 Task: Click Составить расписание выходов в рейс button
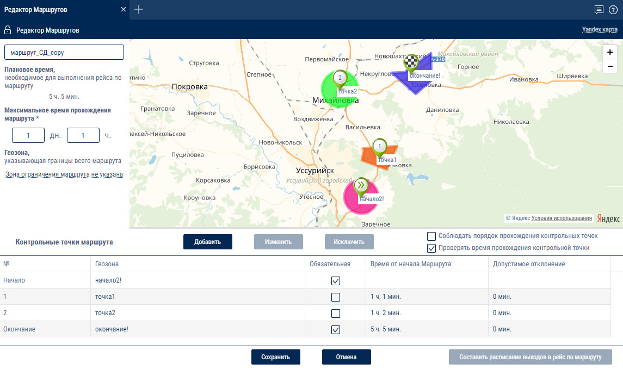click(531, 357)
